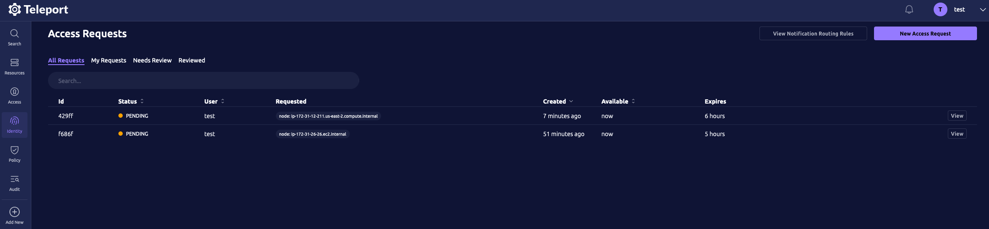This screenshot has width=989, height=229.
Task: Click the New Access Request button
Action: (925, 33)
